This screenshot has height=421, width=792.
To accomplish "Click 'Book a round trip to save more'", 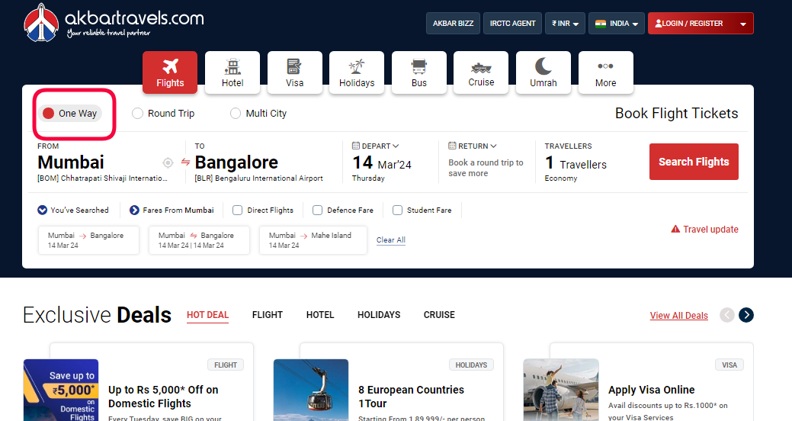I will pyautogui.click(x=486, y=168).
